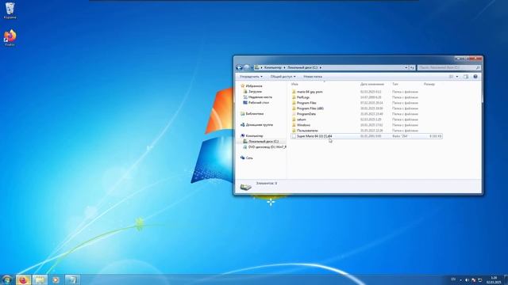Screen dimensions: 508x285
Task: Expand breadcrumb arrow after Компьютер
Action: click(x=284, y=67)
